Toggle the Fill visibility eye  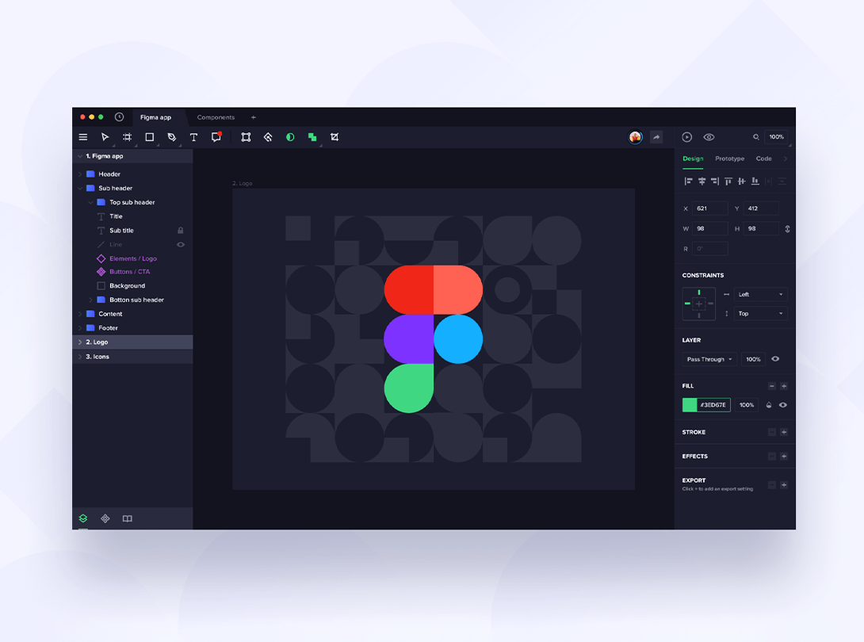pyautogui.click(x=783, y=405)
